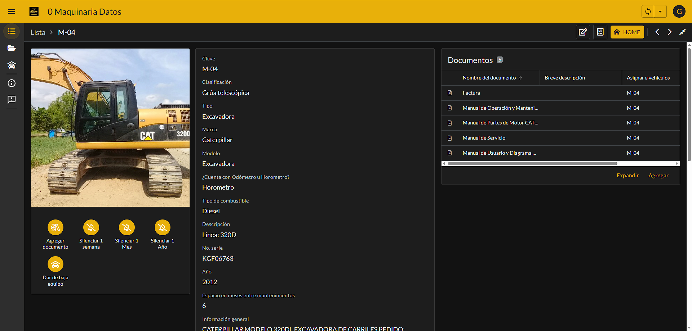Click the HOME button
This screenshot has width=692, height=331.
(627, 32)
